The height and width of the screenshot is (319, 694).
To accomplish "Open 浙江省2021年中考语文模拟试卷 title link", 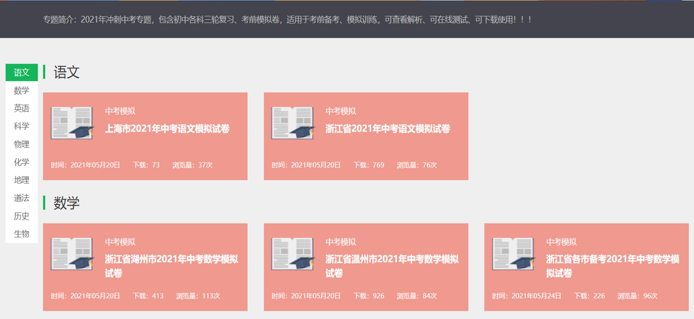I will [388, 129].
